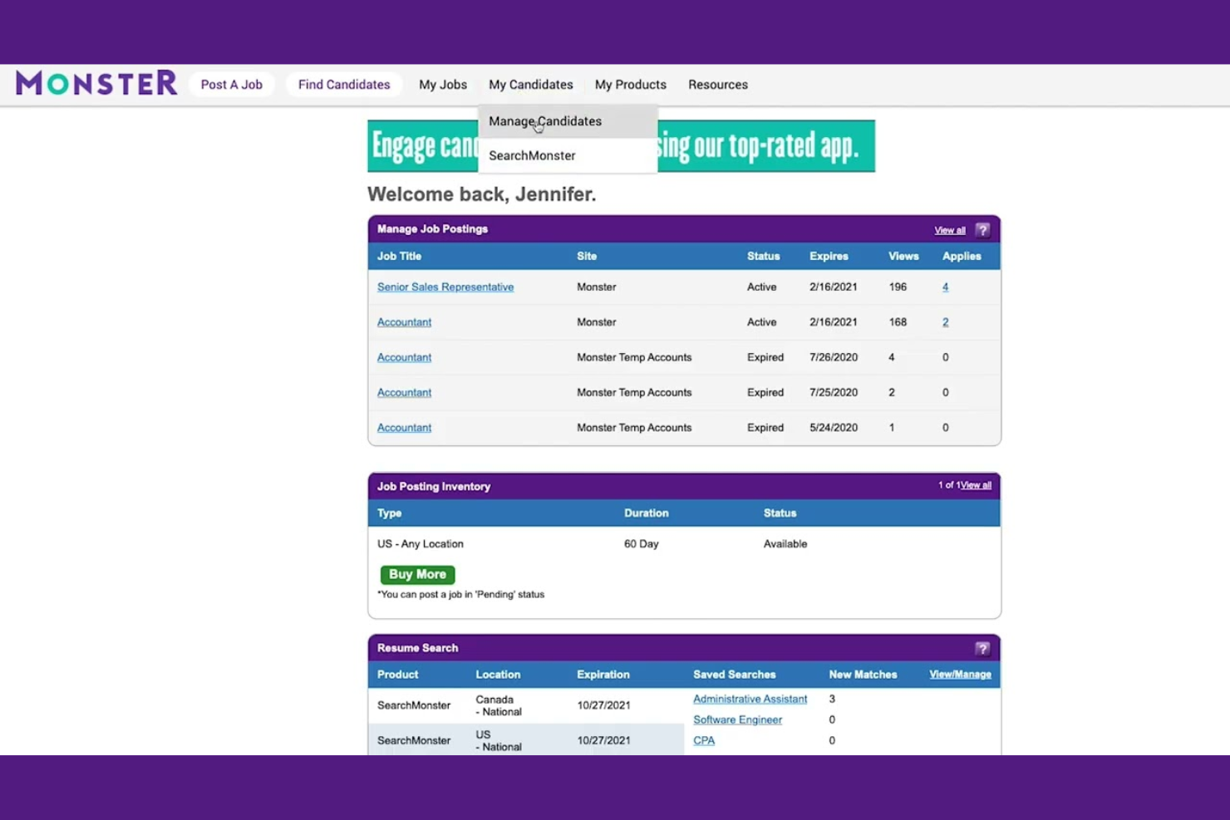Open help for Manage Job Postings

coord(982,230)
